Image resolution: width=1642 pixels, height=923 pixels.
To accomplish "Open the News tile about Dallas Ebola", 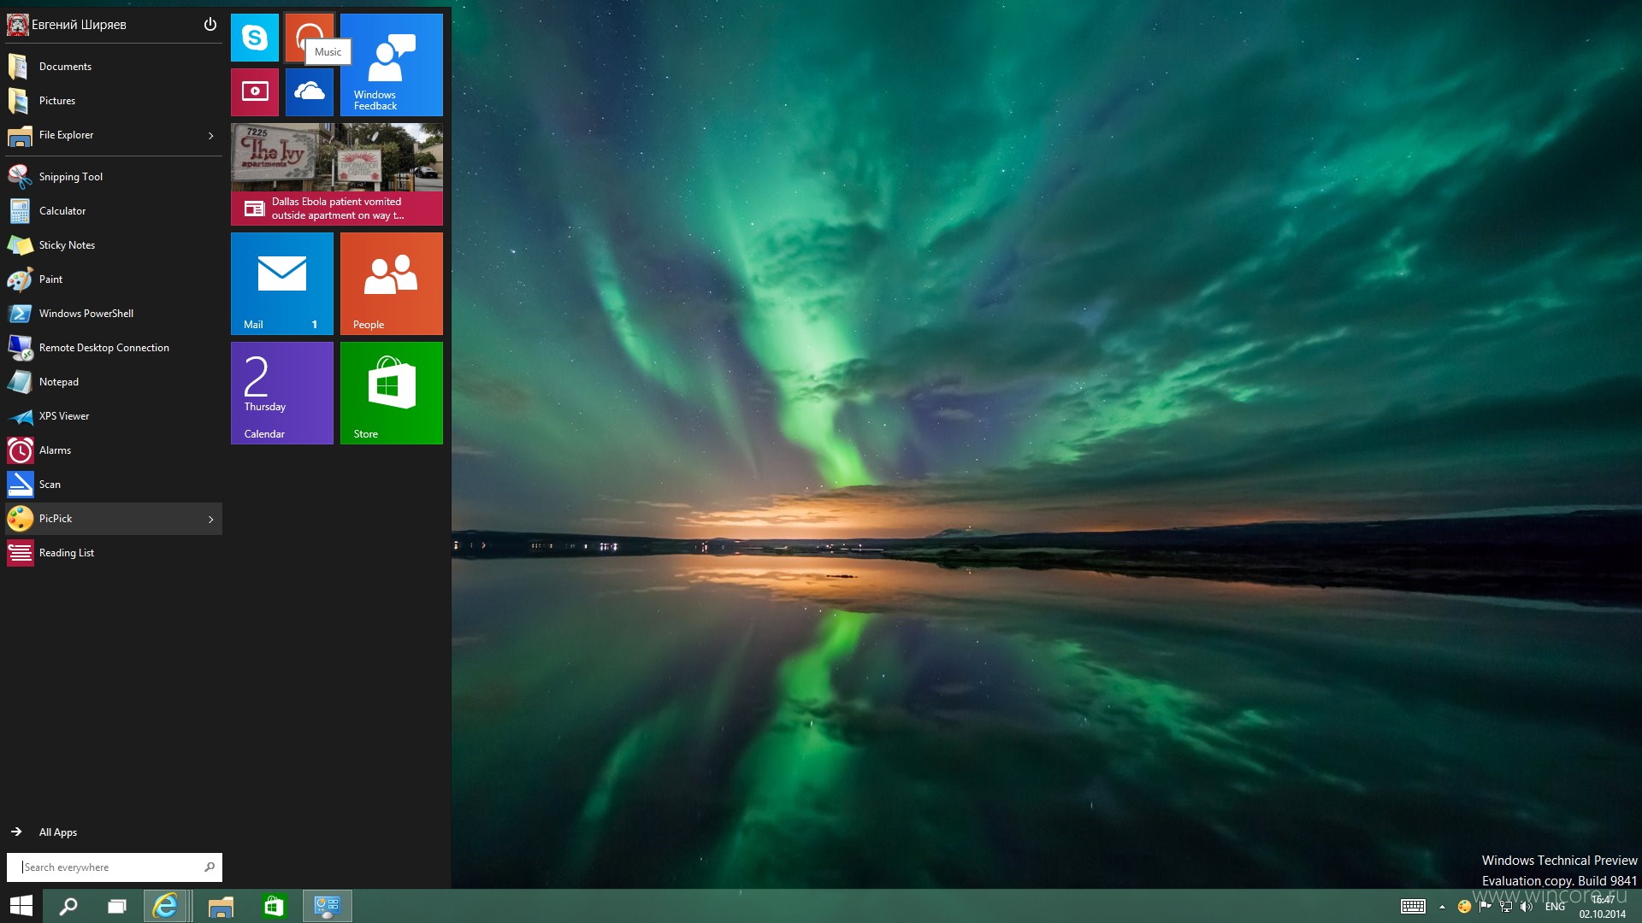I will pos(337,174).
